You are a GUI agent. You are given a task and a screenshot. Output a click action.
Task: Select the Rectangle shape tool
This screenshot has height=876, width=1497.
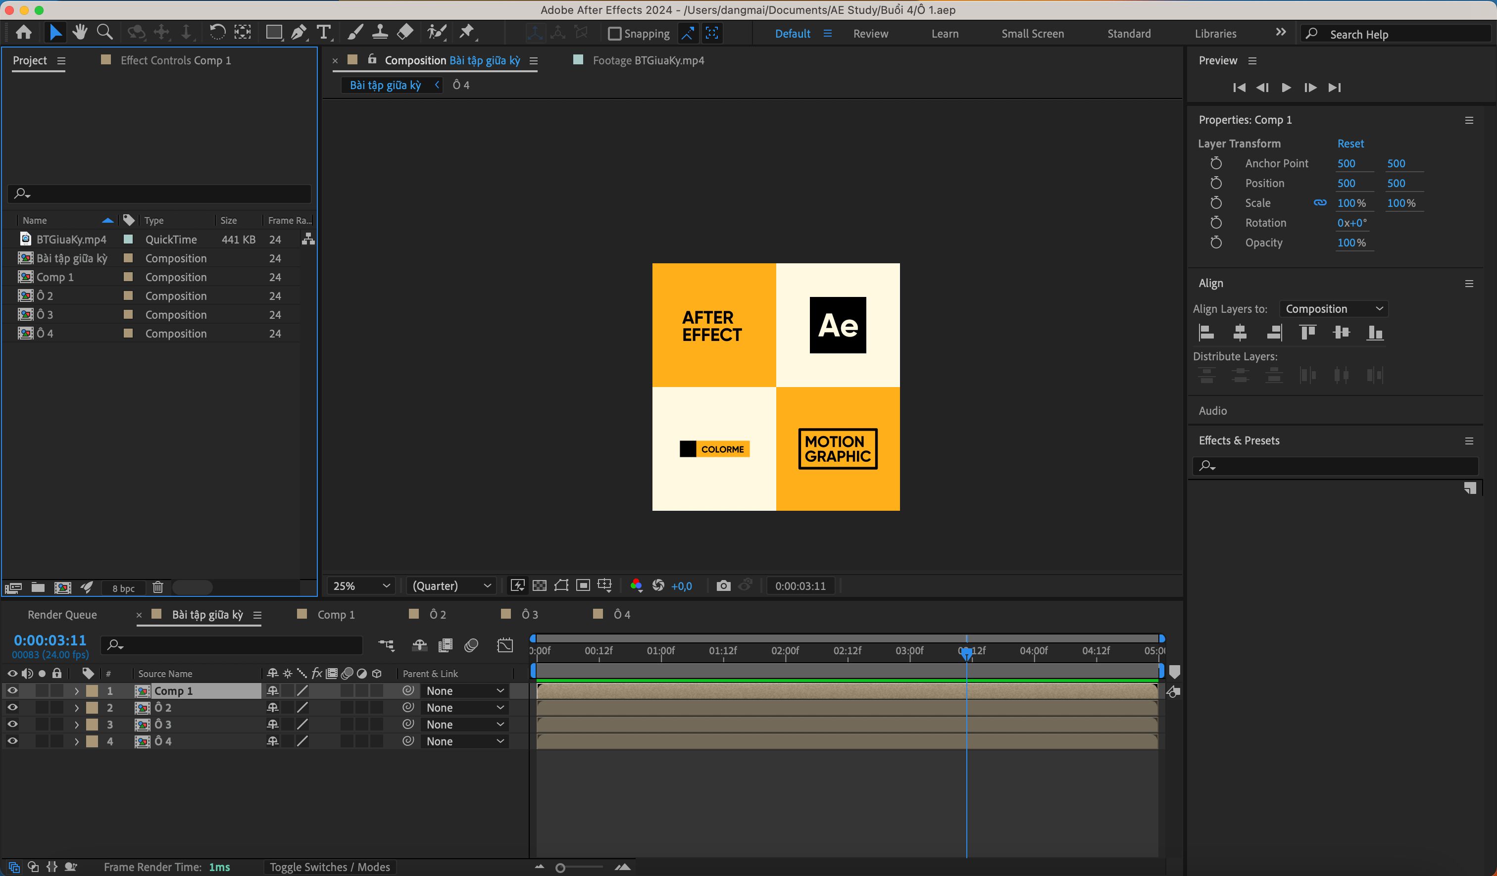point(273,32)
